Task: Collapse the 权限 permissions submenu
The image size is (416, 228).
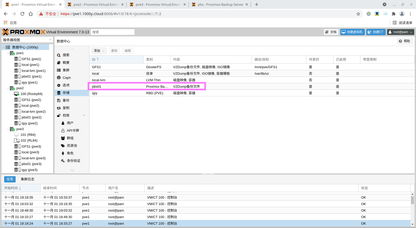Action: pos(84,116)
